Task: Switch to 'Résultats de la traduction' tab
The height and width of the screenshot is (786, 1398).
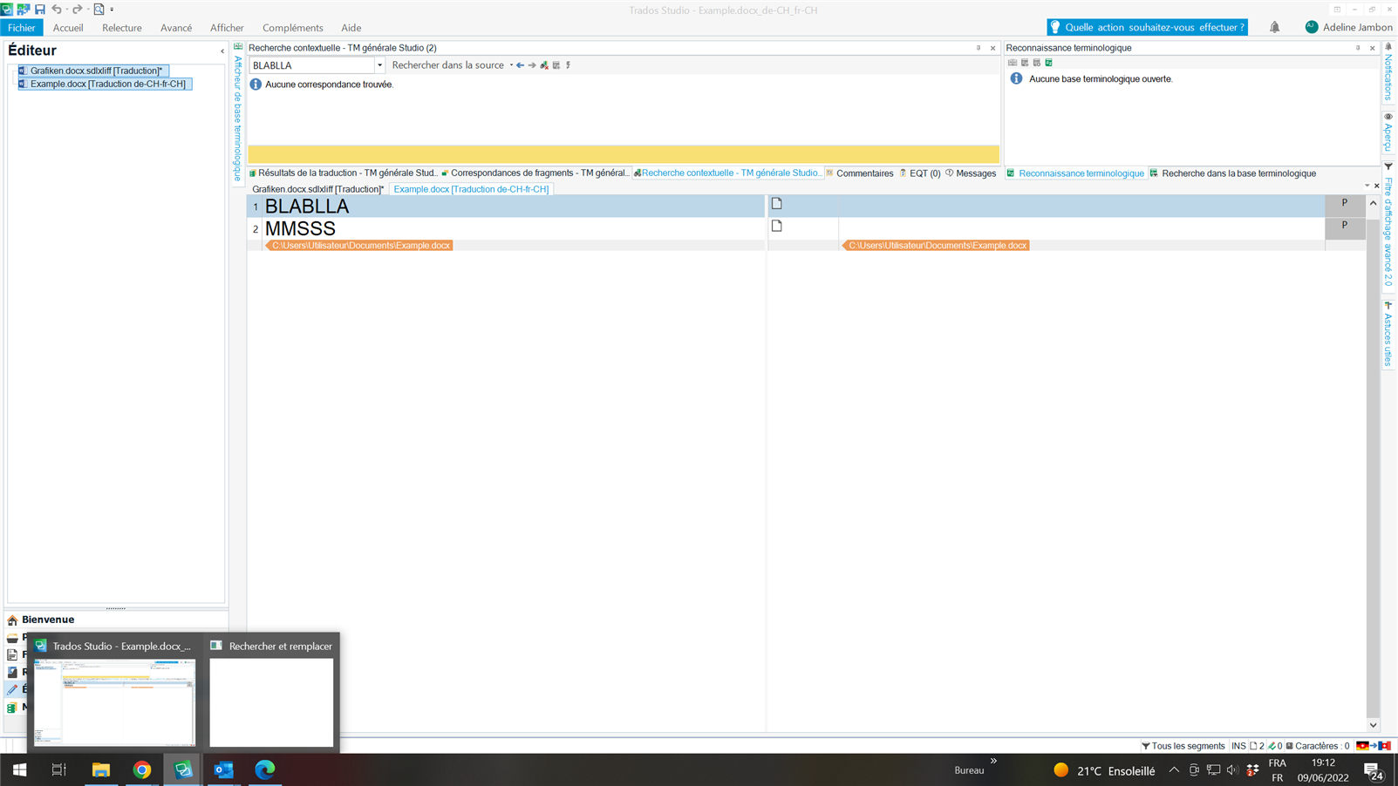Action: (x=343, y=173)
